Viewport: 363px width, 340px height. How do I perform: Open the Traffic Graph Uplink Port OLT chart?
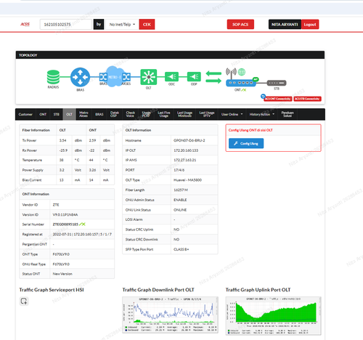274,316
